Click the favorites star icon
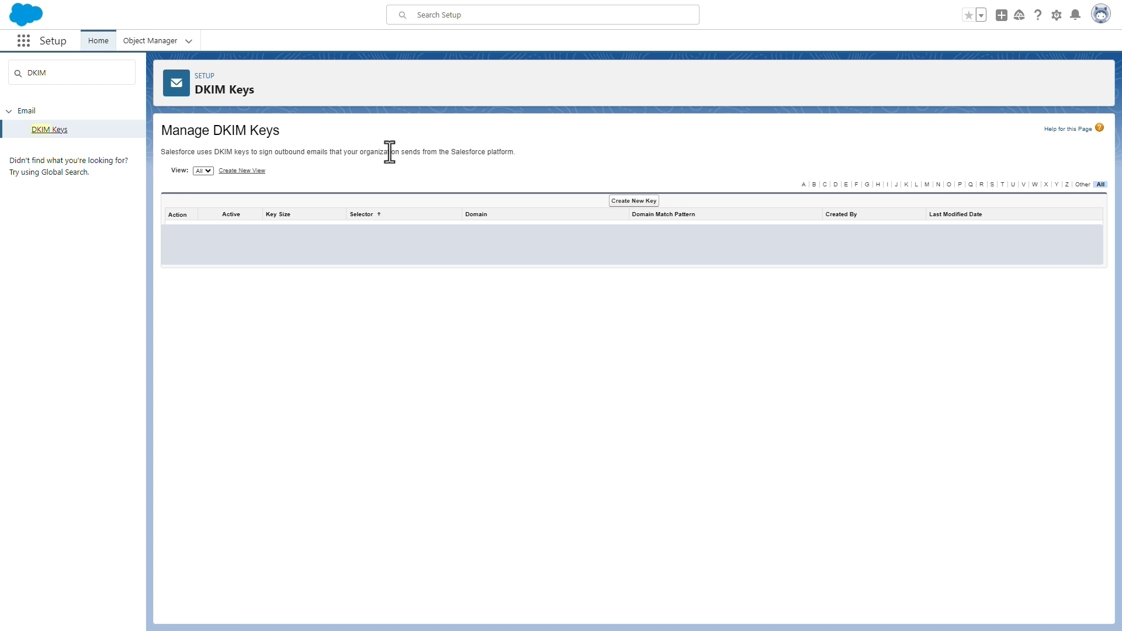Screen dimensions: 1122x631 [969, 15]
